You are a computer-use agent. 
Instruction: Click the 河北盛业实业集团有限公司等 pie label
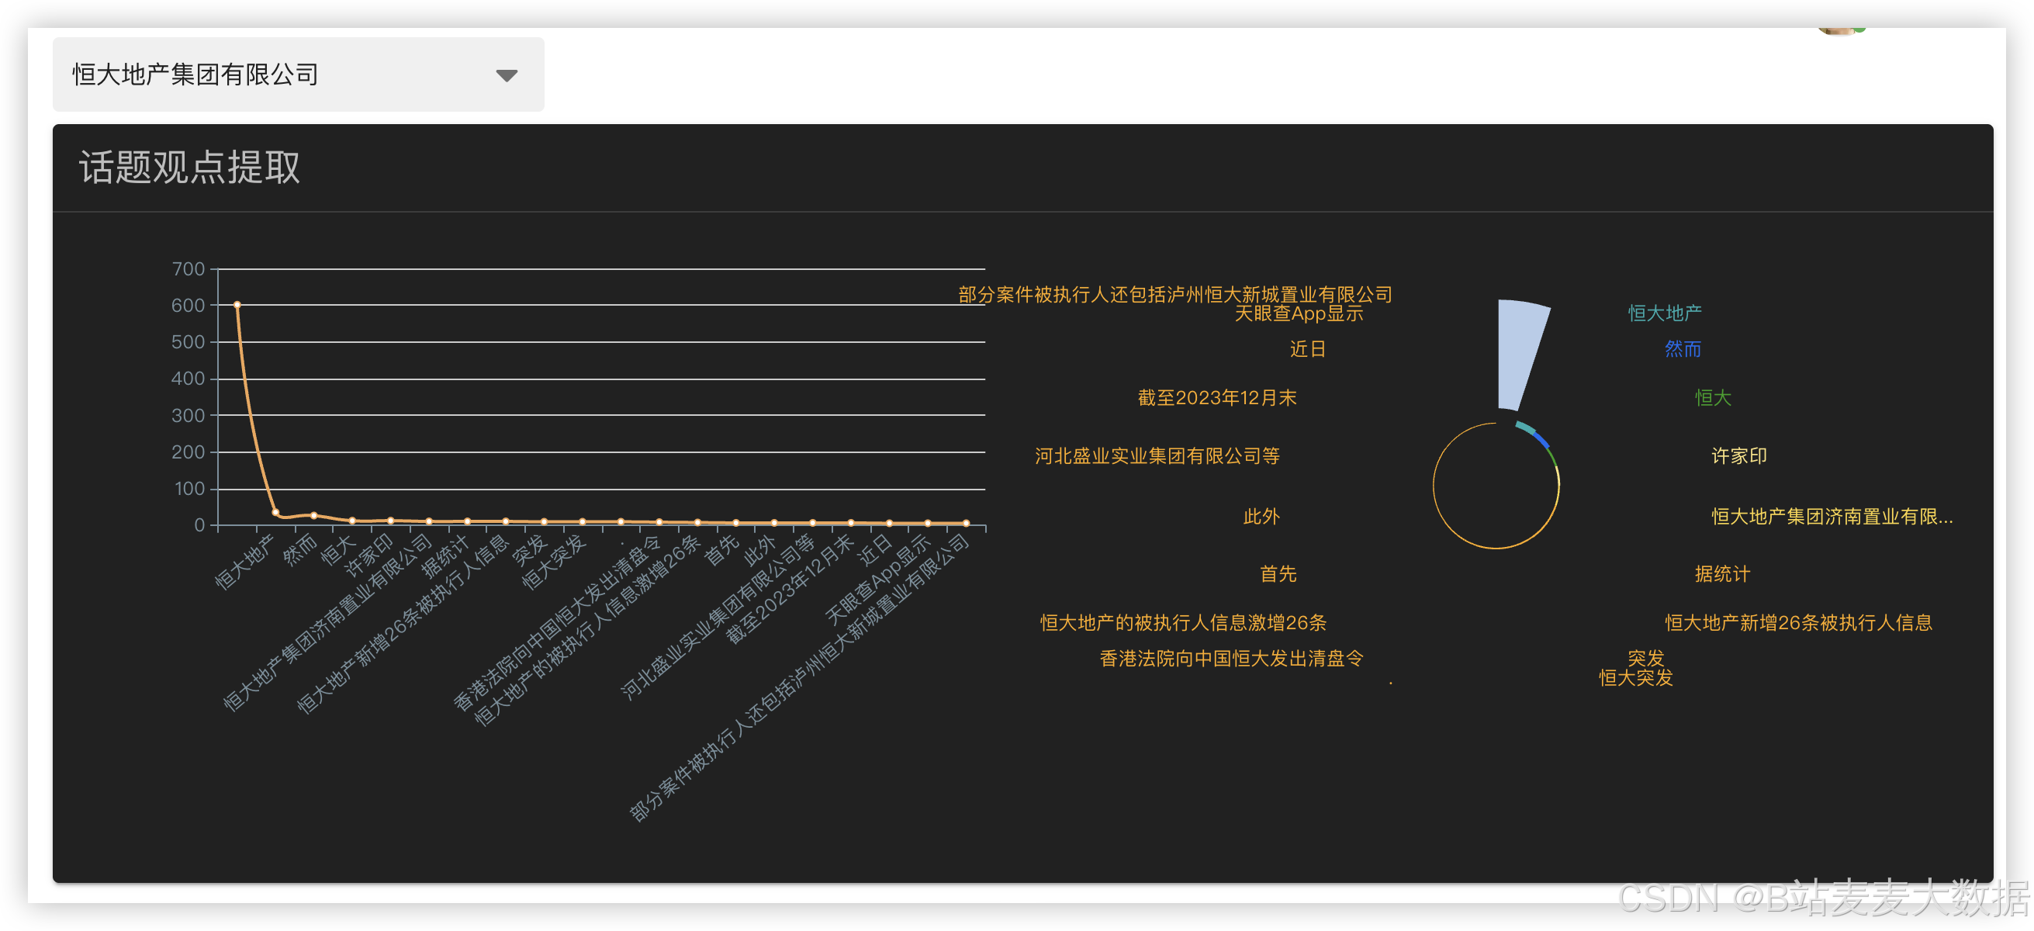pyautogui.click(x=1157, y=455)
